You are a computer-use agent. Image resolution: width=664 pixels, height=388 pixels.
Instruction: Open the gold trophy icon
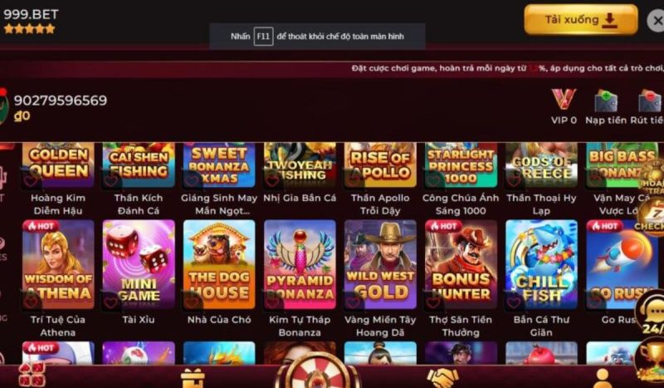[652, 362]
